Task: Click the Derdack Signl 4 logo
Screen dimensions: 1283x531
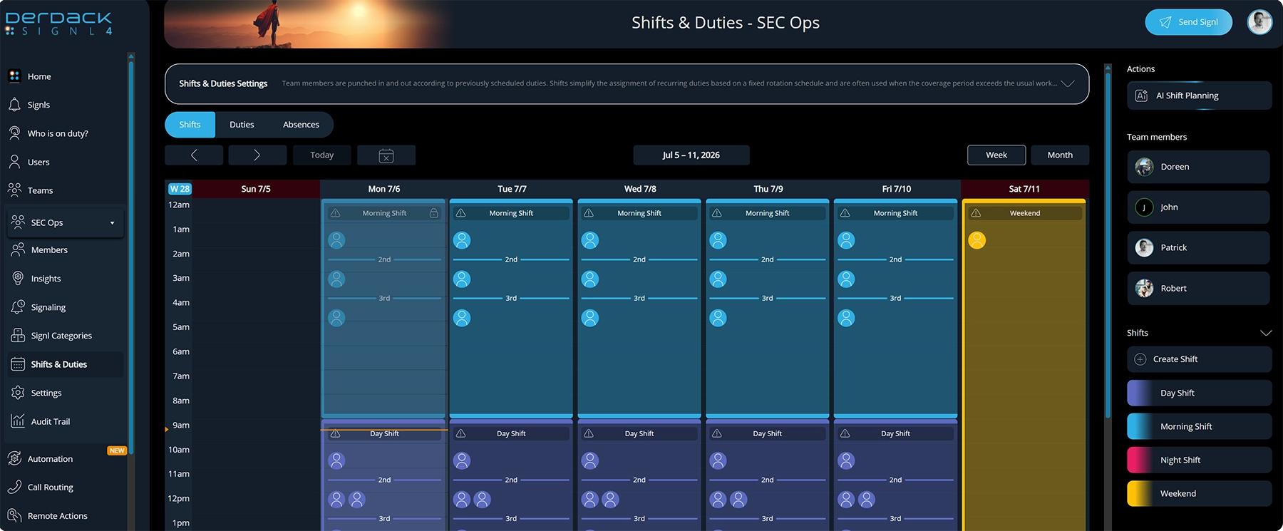Action: click(58, 24)
